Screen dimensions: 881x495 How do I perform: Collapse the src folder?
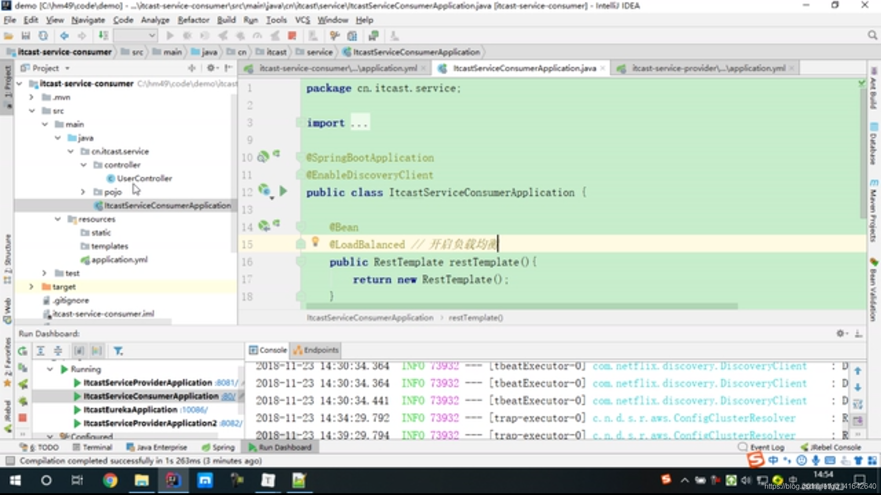[x=32, y=111]
